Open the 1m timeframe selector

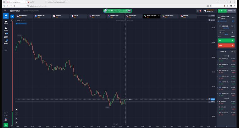pyautogui.click(x=17, y=114)
